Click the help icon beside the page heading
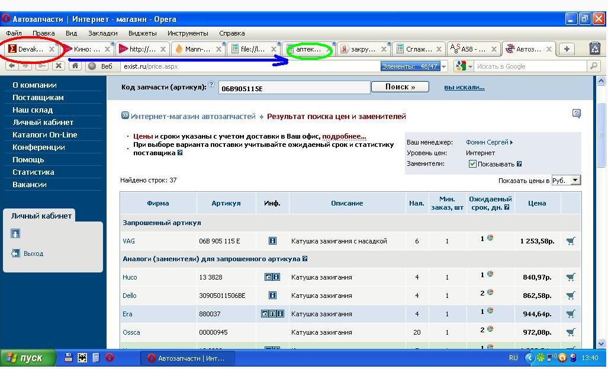This screenshot has width=608, height=369. tap(576, 113)
